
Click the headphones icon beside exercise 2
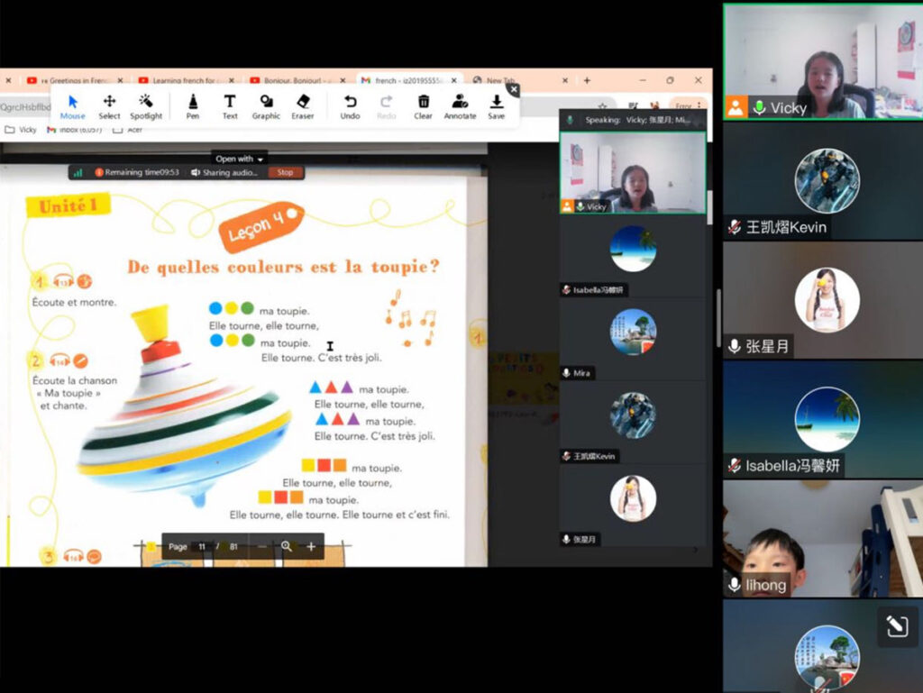point(59,360)
